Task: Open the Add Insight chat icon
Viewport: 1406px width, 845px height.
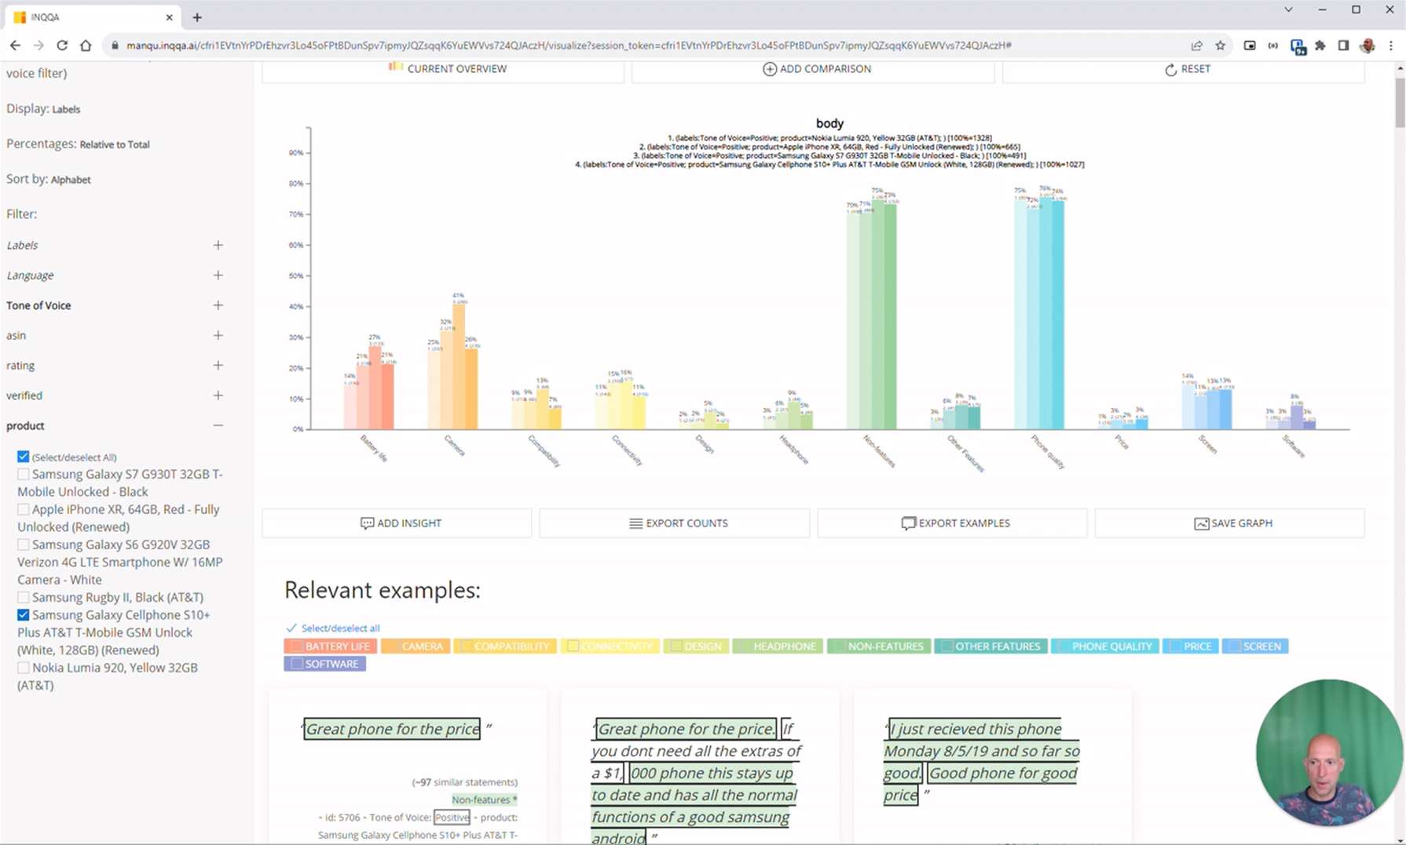Action: 369,523
